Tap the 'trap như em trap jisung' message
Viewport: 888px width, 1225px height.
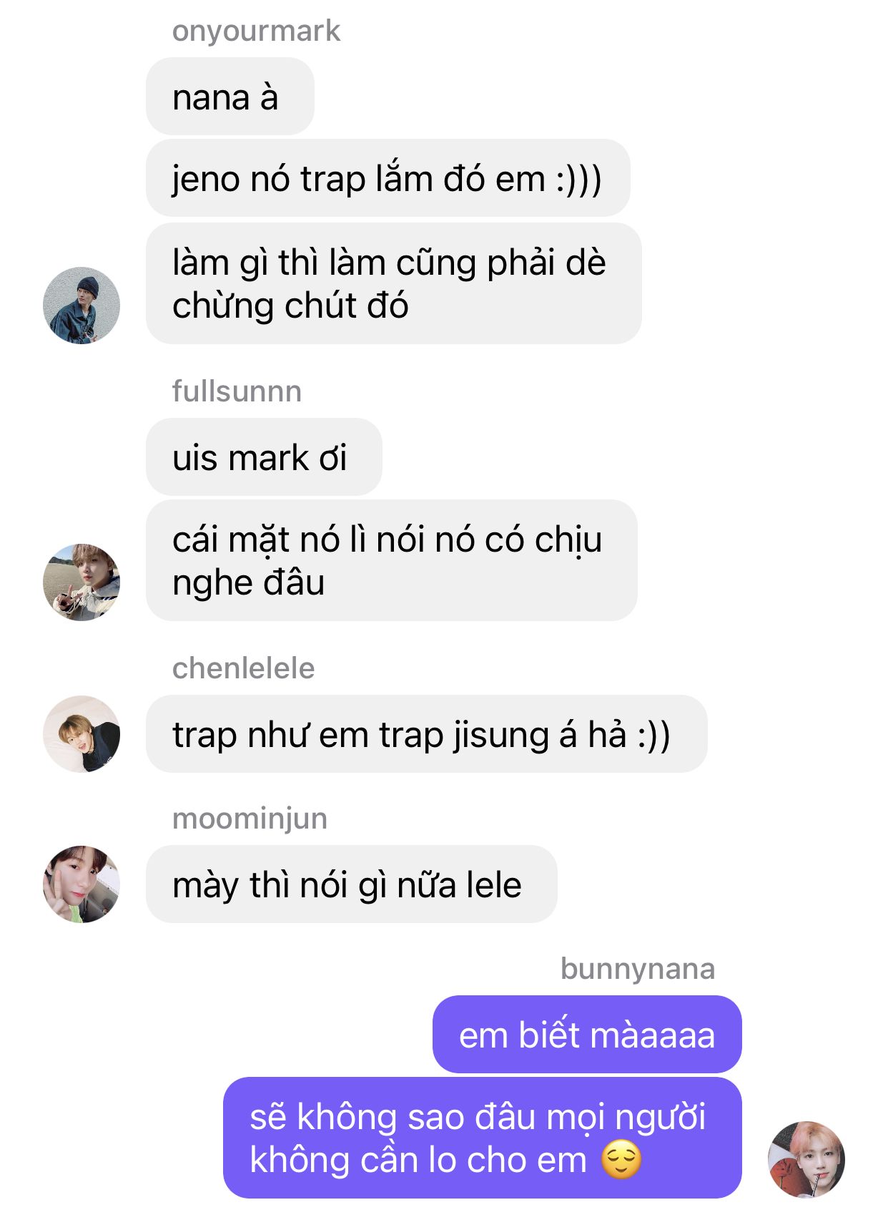click(x=427, y=734)
